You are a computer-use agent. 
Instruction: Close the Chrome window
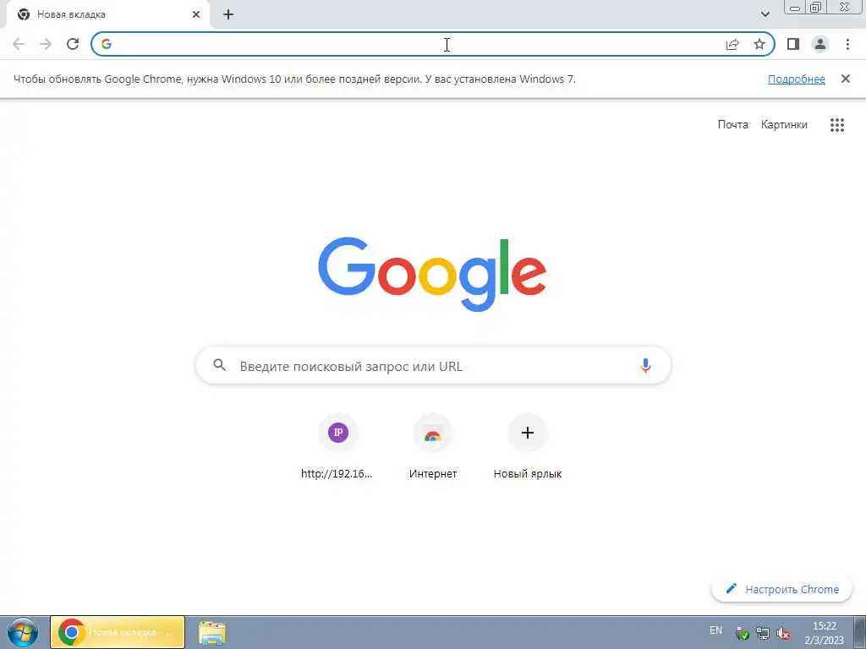point(845,8)
